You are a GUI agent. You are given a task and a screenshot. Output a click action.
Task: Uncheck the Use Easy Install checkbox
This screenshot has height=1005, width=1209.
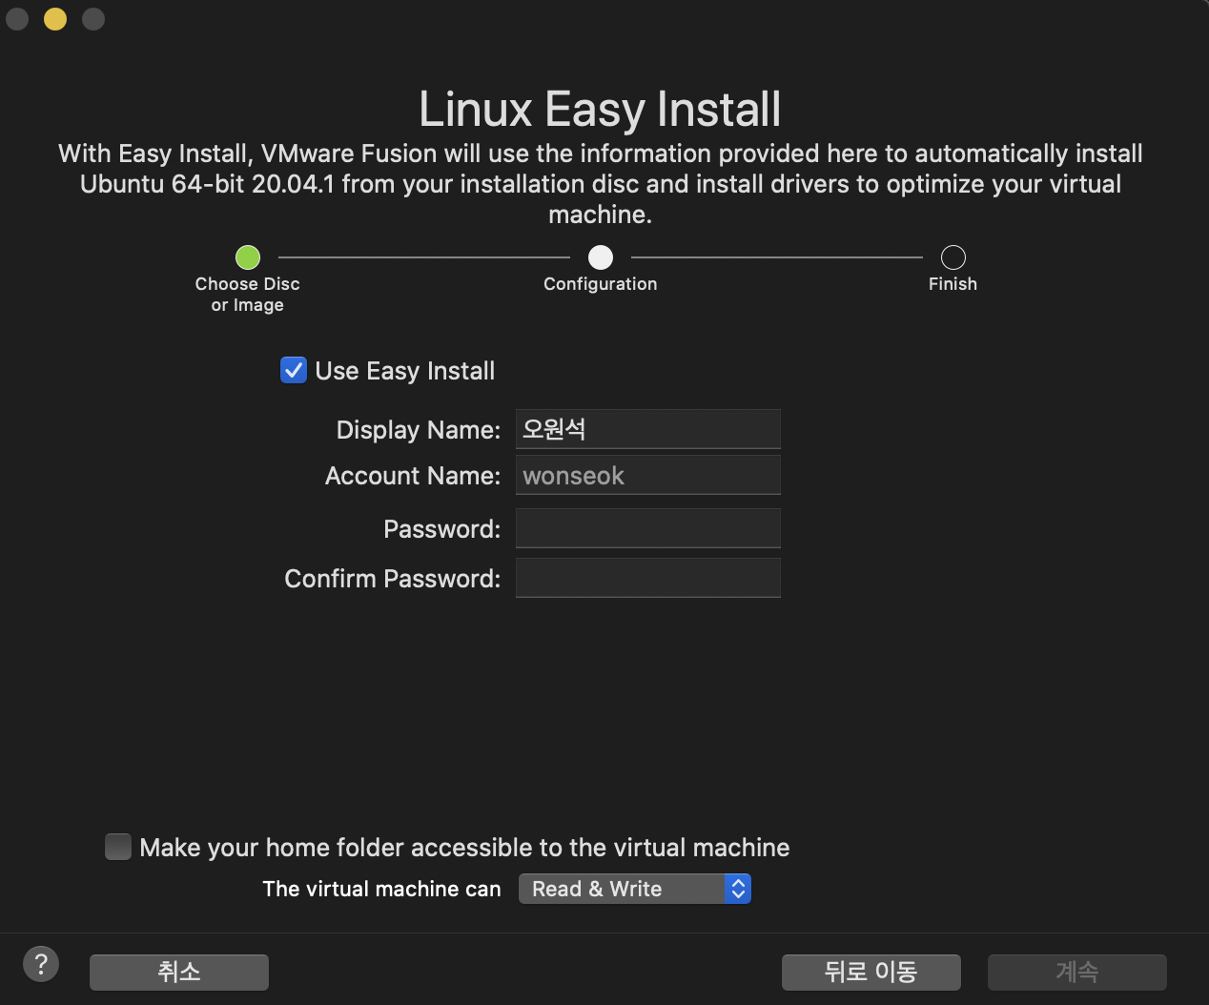point(294,370)
